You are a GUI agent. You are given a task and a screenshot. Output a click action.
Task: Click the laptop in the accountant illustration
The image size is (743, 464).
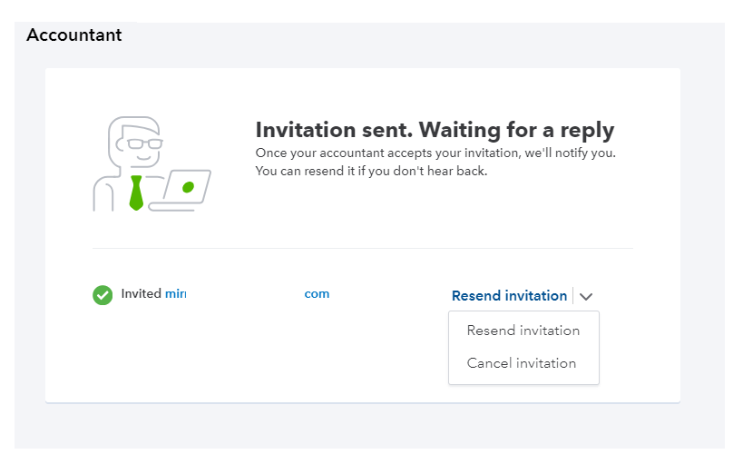click(184, 189)
